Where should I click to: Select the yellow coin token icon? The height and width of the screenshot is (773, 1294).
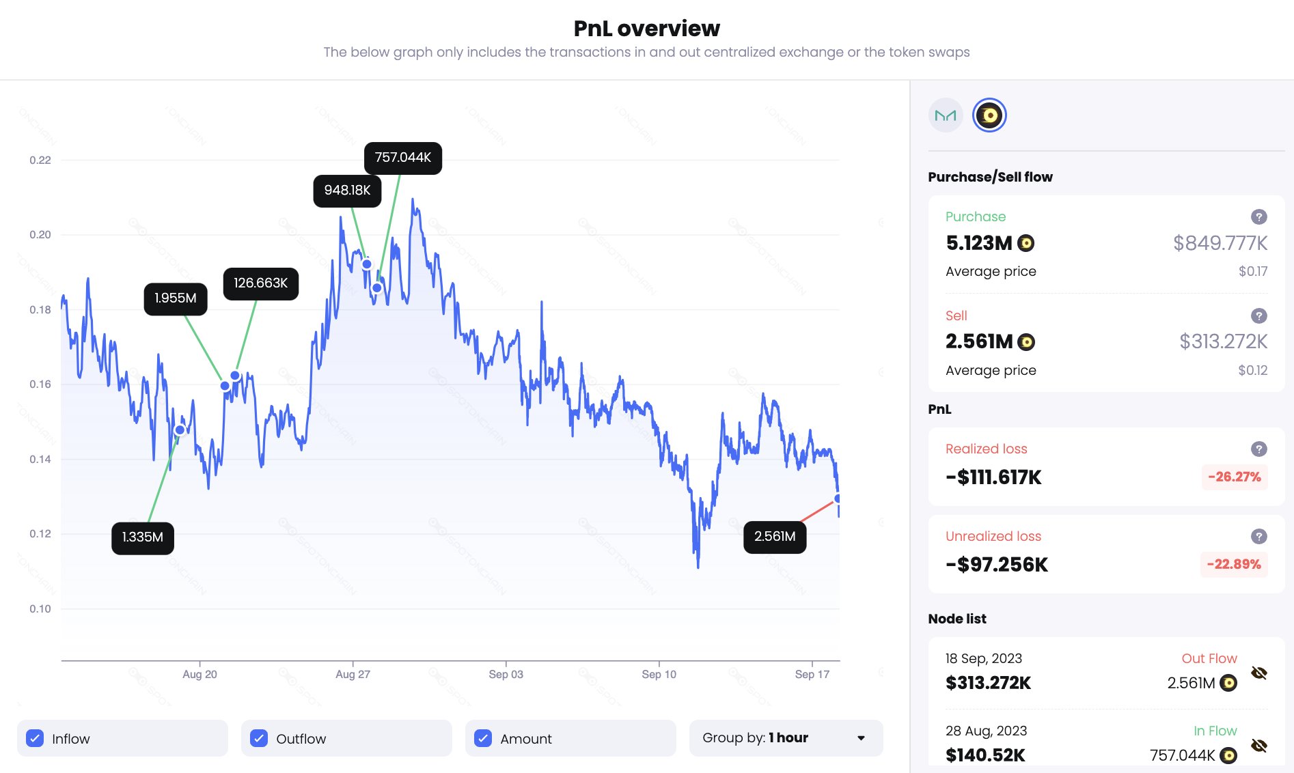point(989,115)
